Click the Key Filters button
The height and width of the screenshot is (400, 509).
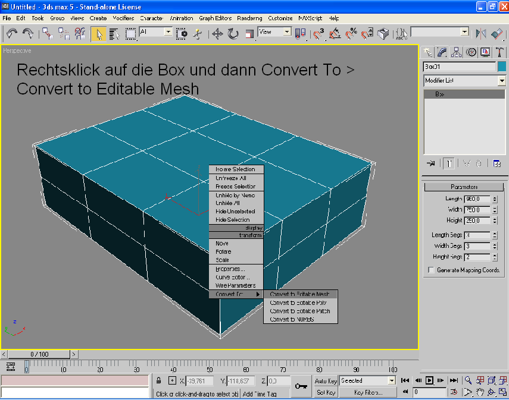click(368, 392)
